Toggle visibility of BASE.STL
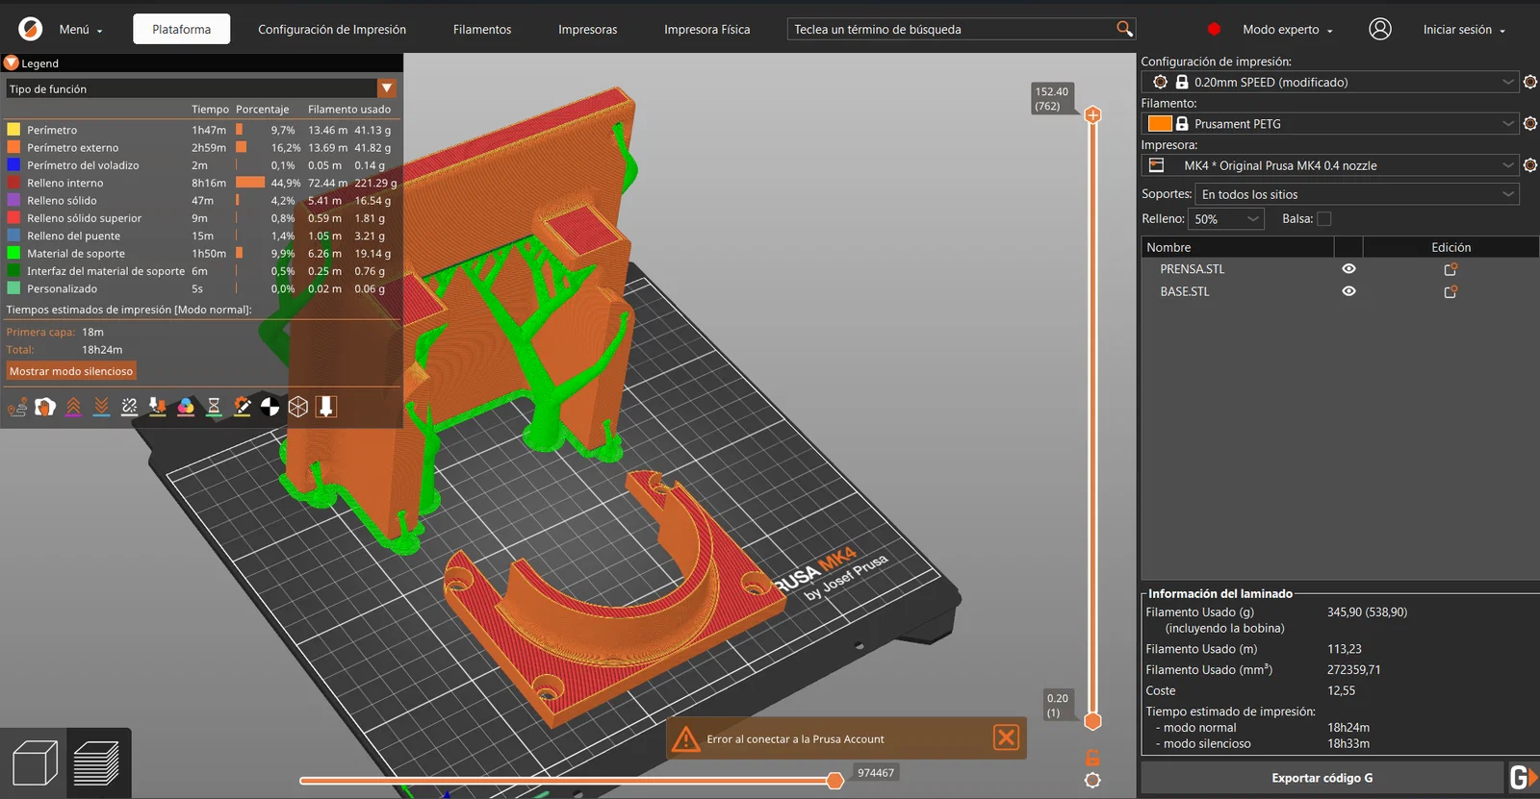 point(1348,291)
